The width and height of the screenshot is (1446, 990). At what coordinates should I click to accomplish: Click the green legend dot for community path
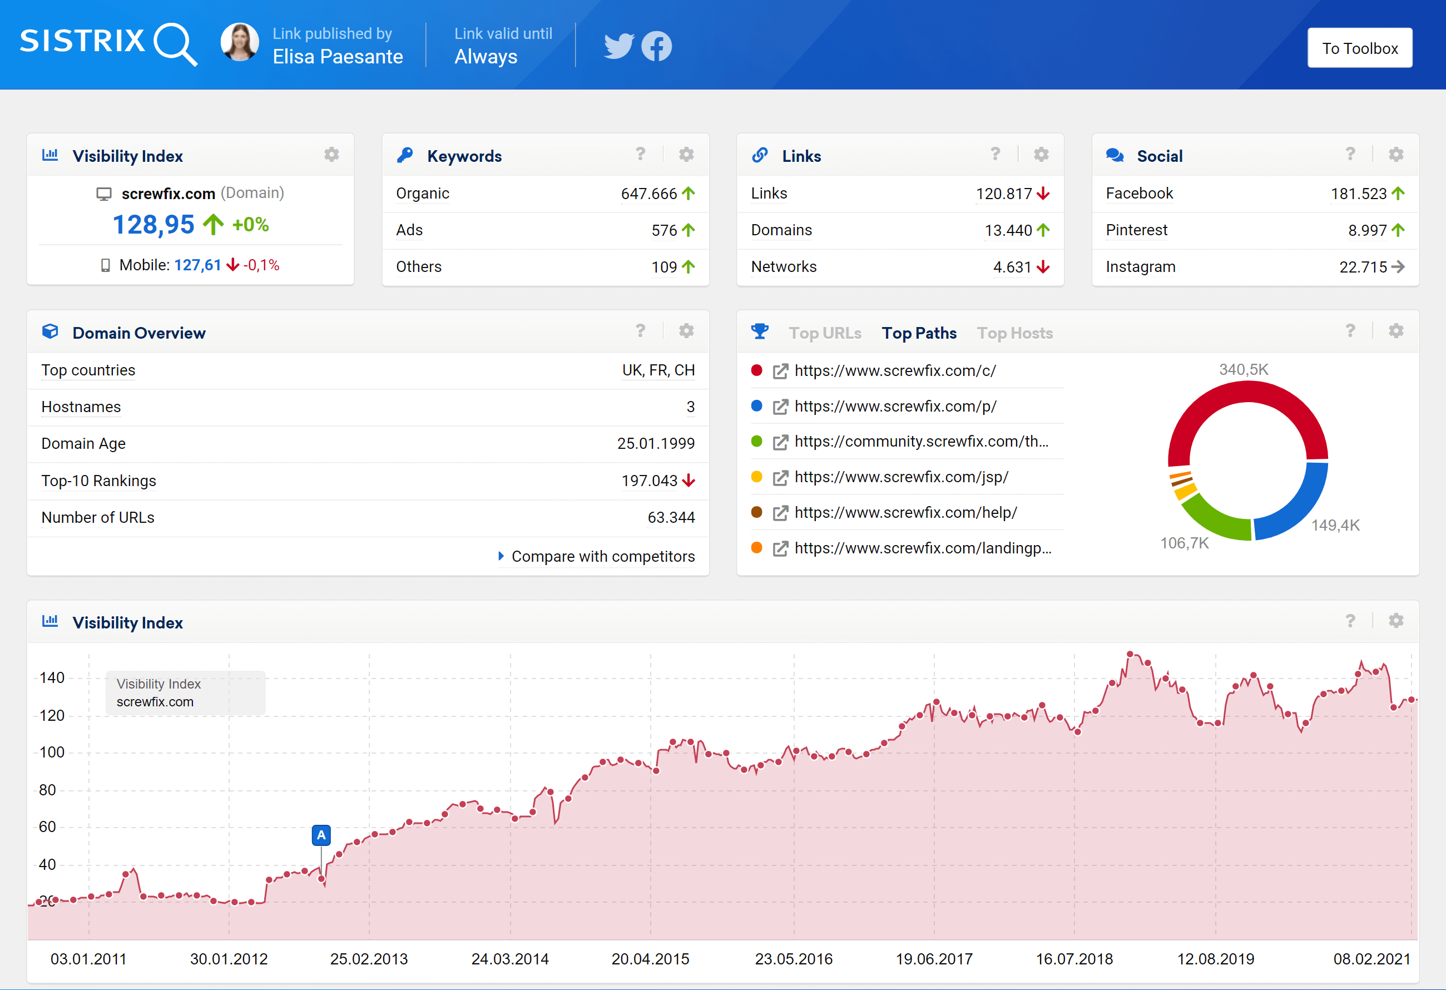click(756, 441)
